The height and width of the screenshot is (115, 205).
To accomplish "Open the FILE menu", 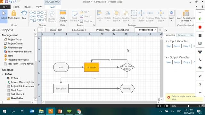I will pos(5,7).
